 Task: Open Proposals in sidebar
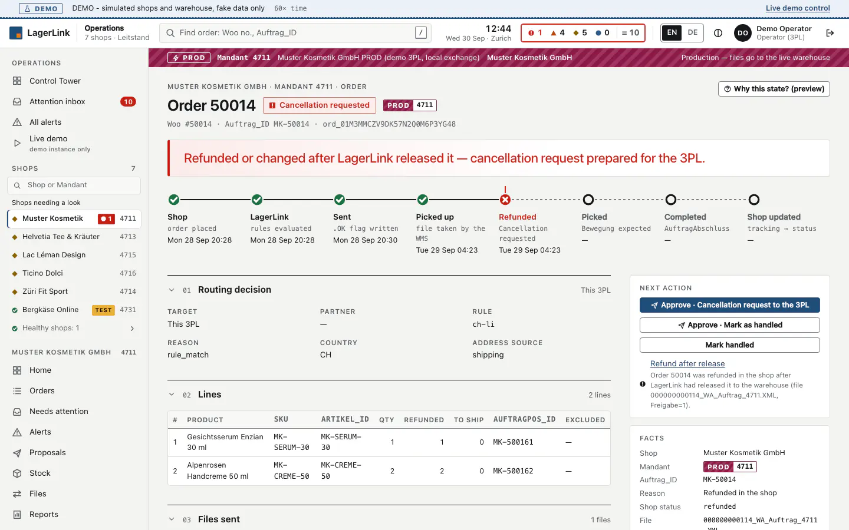[x=74, y=452]
